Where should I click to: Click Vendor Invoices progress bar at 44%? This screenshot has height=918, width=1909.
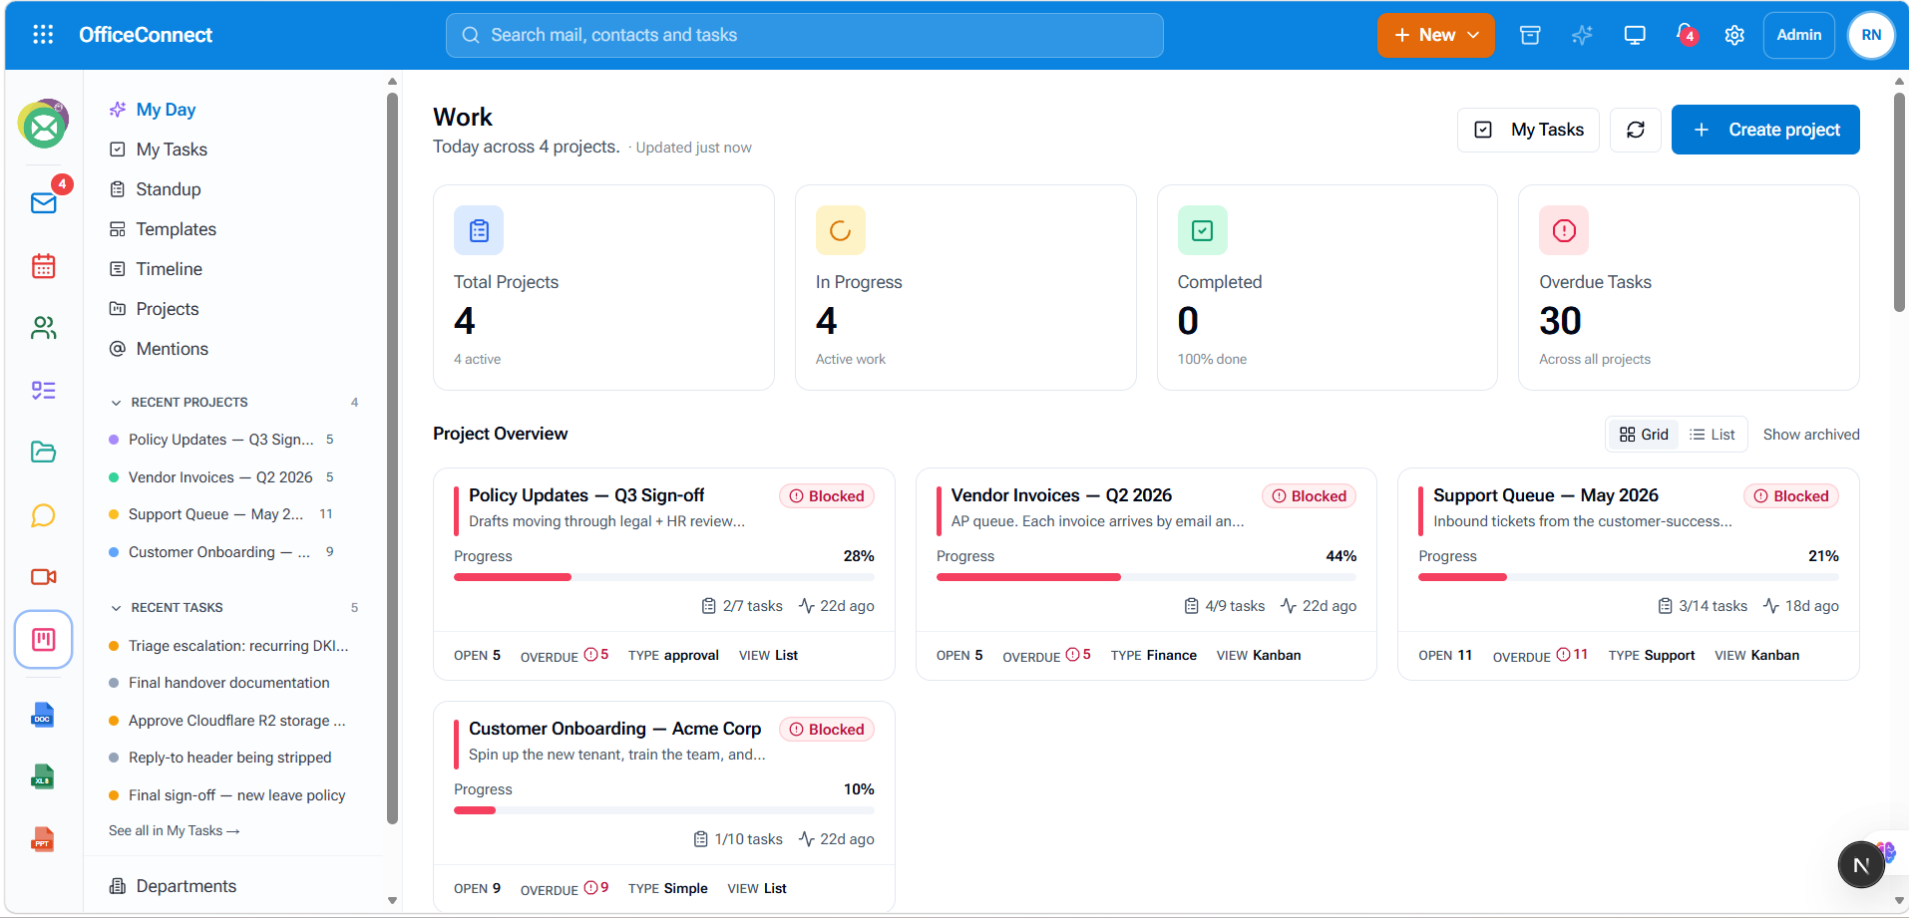coord(1146,577)
